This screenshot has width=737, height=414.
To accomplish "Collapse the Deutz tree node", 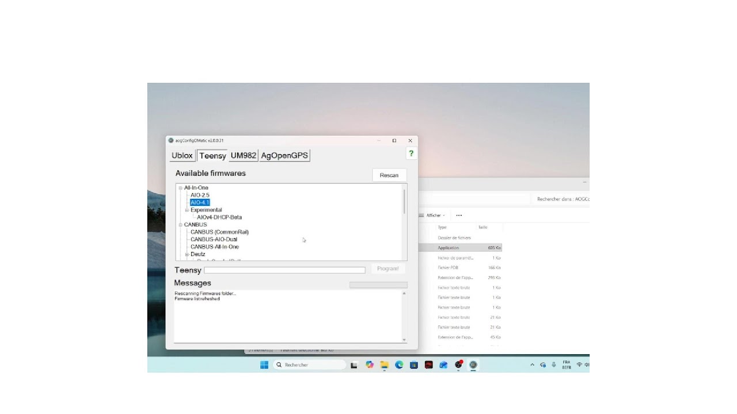I will click(187, 254).
